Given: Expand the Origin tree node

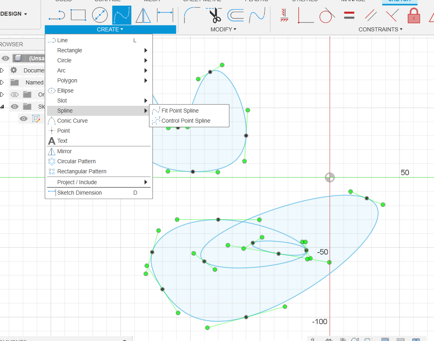Looking at the screenshot, I should 2,94.
